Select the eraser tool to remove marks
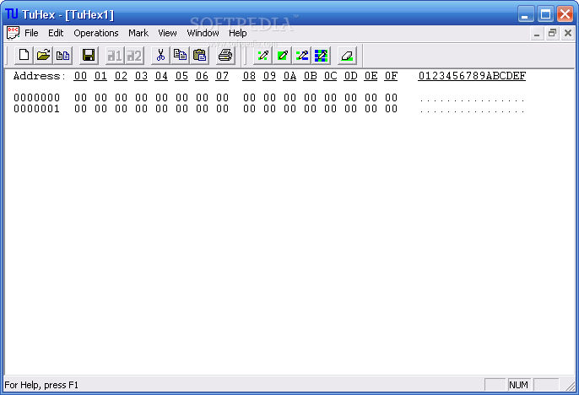579x395 pixels. (347, 56)
